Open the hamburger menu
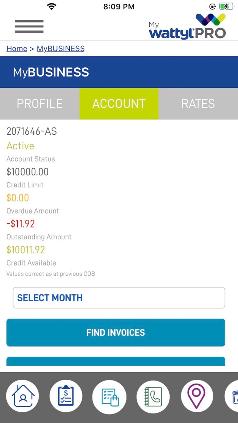Screen dimensions: 238x423 (29, 27)
